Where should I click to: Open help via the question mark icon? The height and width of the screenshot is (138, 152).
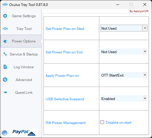coord(4,133)
